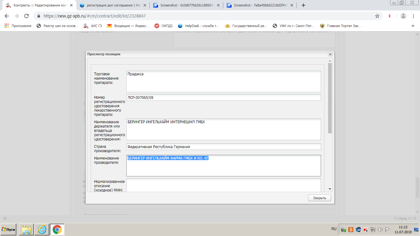Click the network connection tray icon

(x=373, y=230)
